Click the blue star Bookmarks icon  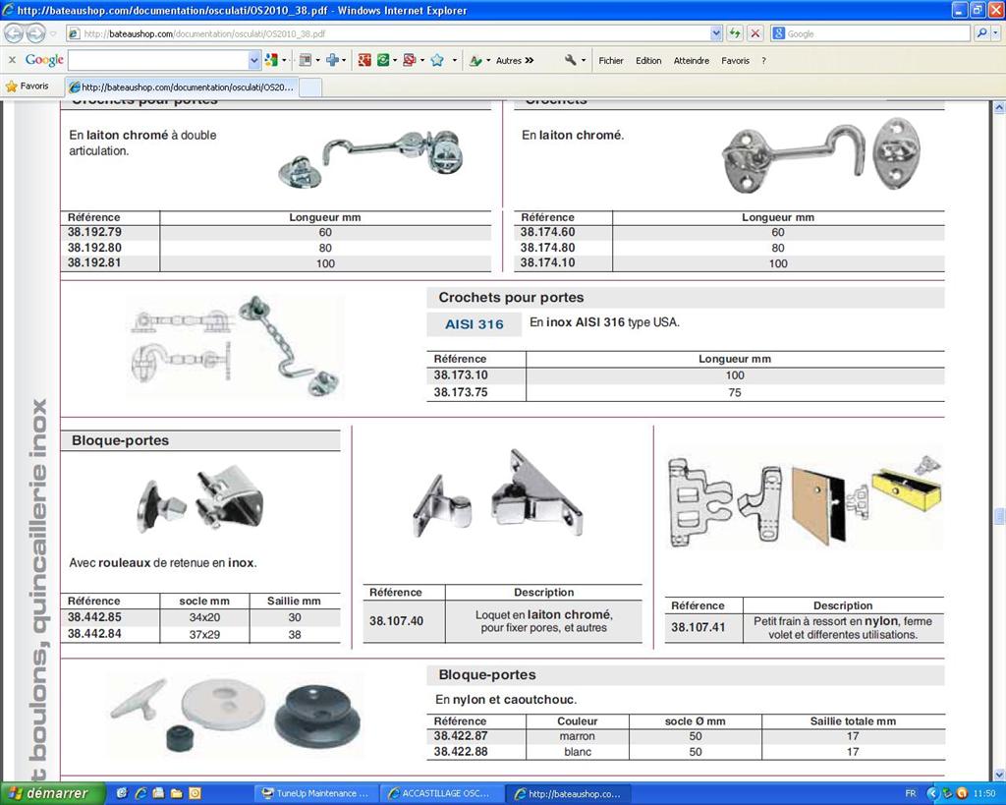click(437, 60)
